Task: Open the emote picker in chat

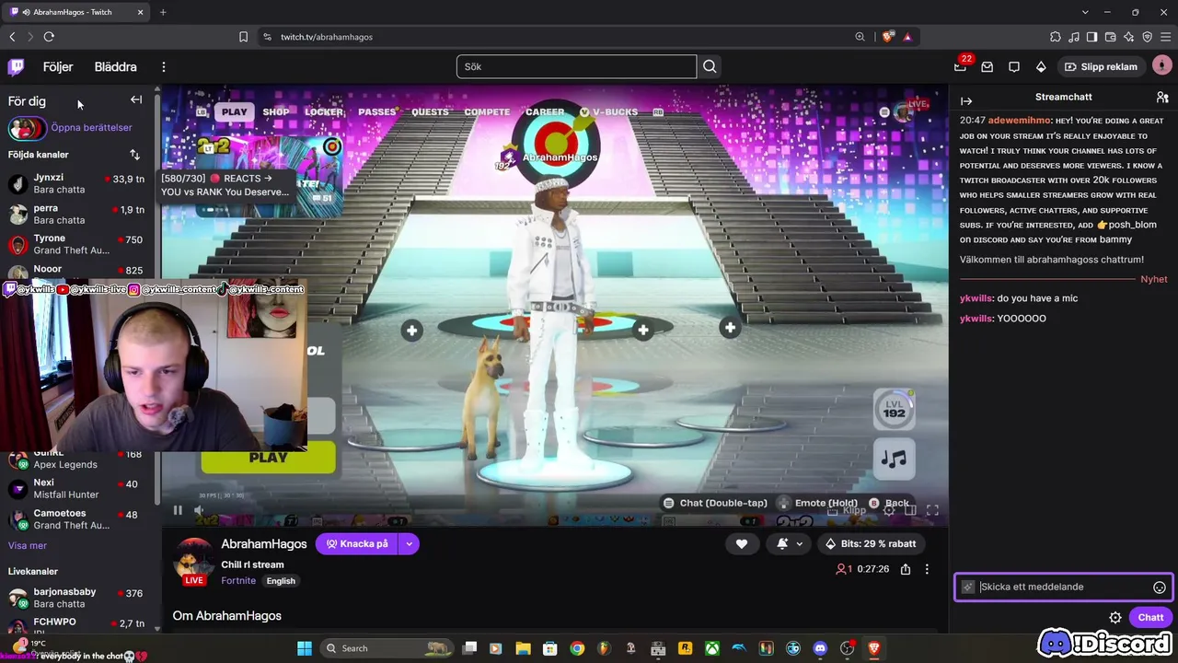Action: tap(1160, 587)
